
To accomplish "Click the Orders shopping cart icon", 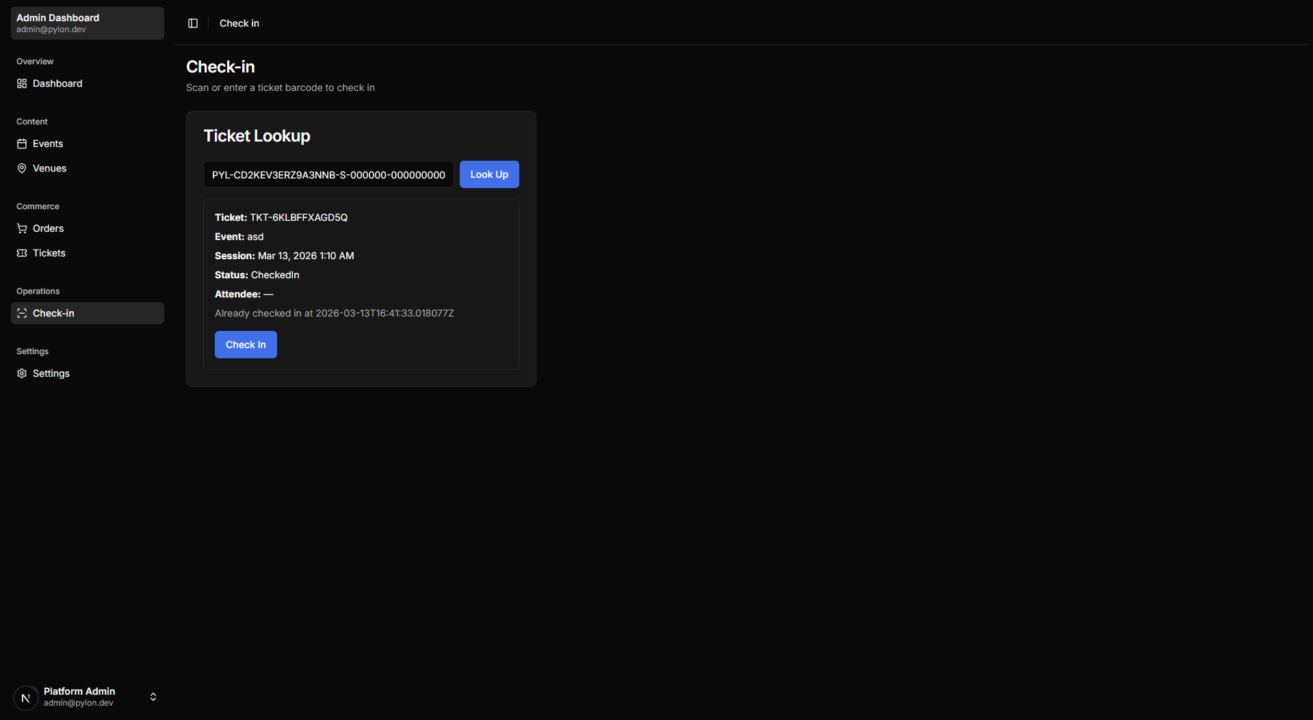I will pos(22,228).
